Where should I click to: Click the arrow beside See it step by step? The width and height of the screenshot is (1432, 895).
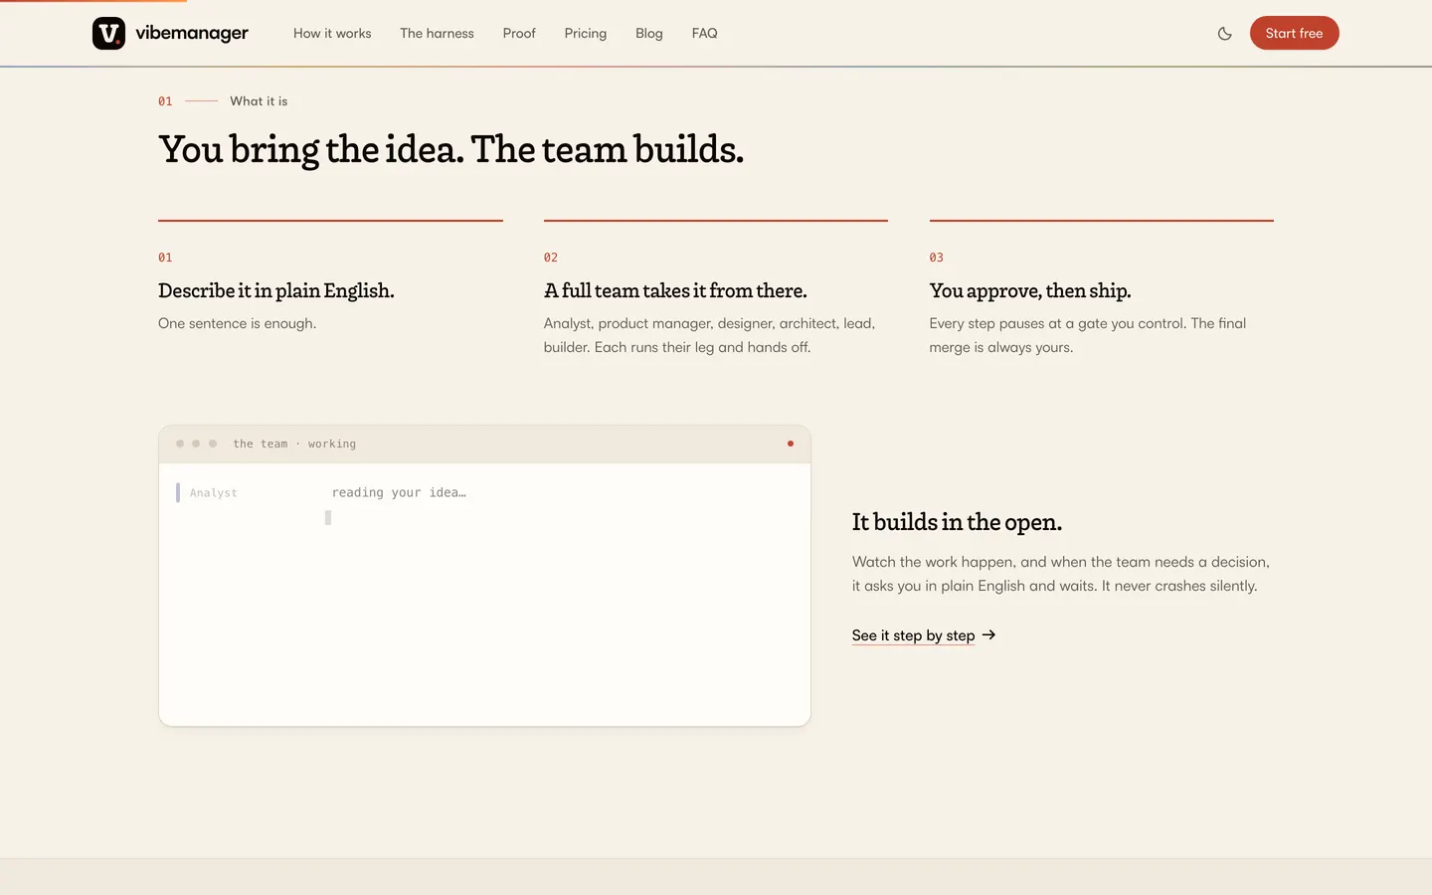(x=988, y=634)
